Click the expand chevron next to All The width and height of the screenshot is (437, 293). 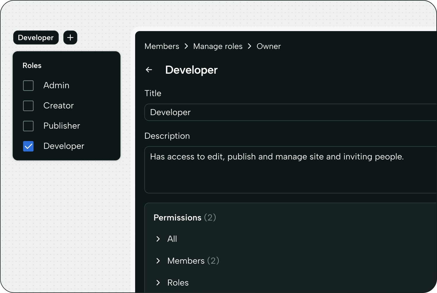(x=158, y=239)
